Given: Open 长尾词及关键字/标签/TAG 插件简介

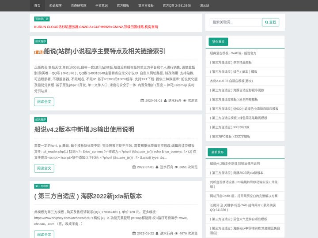Looking at the screenshot, I should 243,208.
